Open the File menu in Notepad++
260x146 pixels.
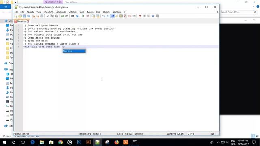(16, 12)
